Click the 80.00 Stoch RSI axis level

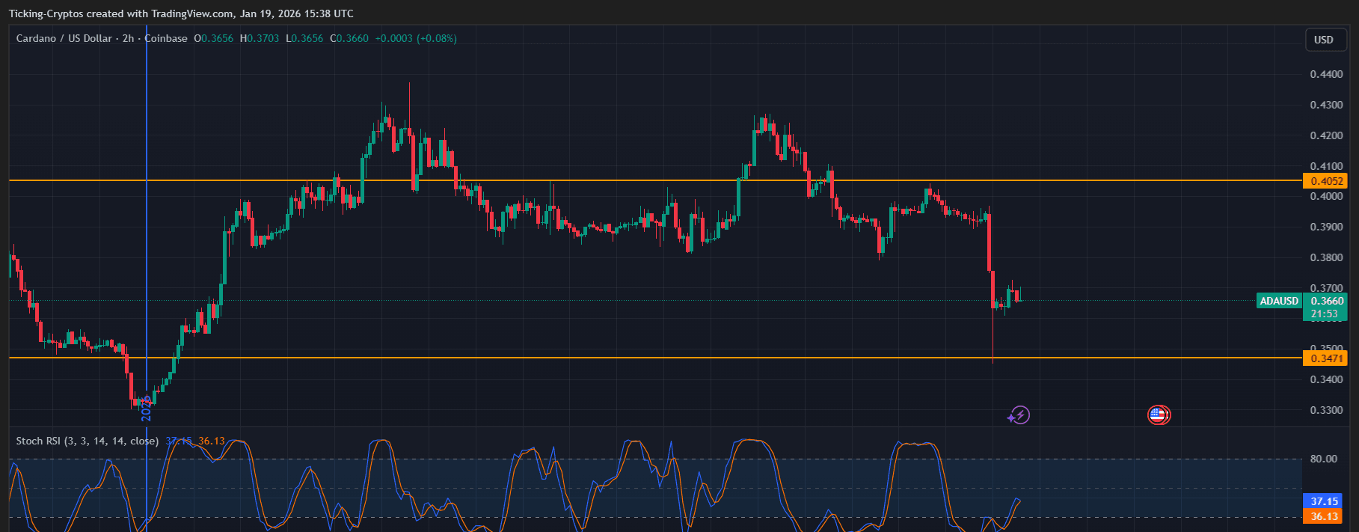tap(1324, 459)
